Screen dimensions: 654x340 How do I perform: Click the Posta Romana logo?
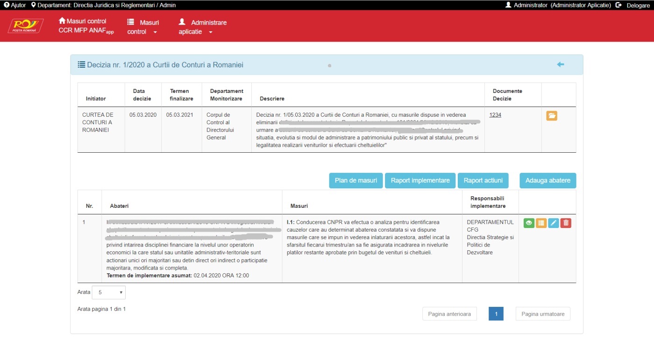coord(26,26)
